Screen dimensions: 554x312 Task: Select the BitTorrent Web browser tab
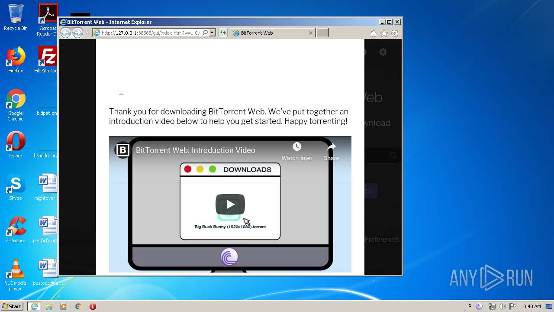pos(273,33)
